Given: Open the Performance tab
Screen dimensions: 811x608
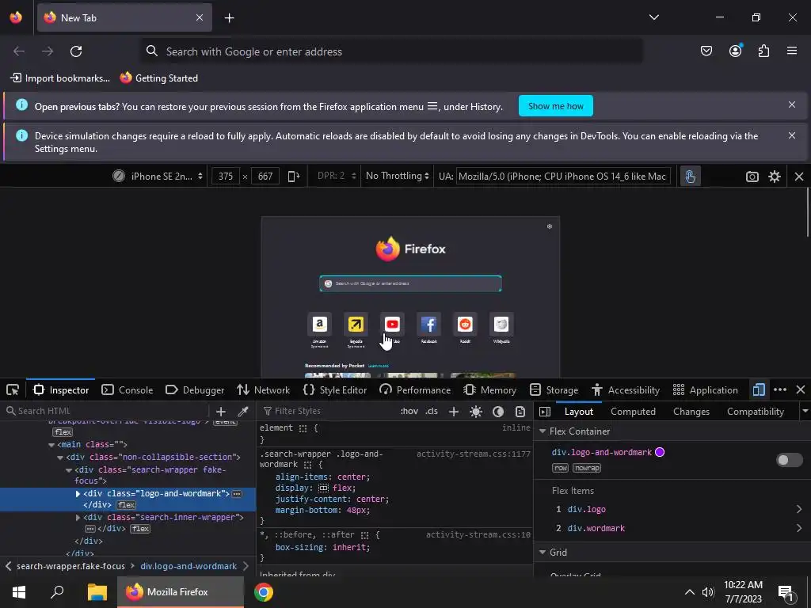Looking at the screenshot, I should tap(415, 389).
